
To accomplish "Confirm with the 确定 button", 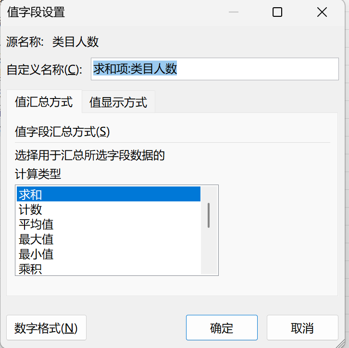I will coord(222,328).
